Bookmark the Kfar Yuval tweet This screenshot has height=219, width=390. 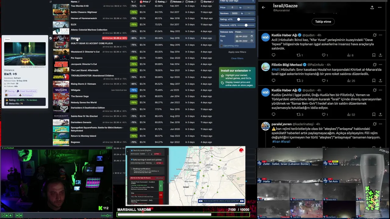374,55
